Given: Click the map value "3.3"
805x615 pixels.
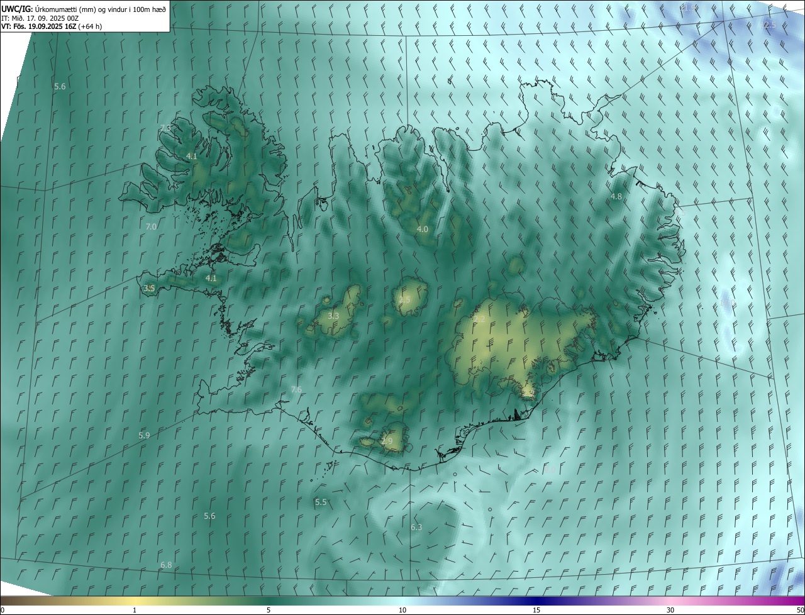Looking at the screenshot, I should tap(333, 316).
